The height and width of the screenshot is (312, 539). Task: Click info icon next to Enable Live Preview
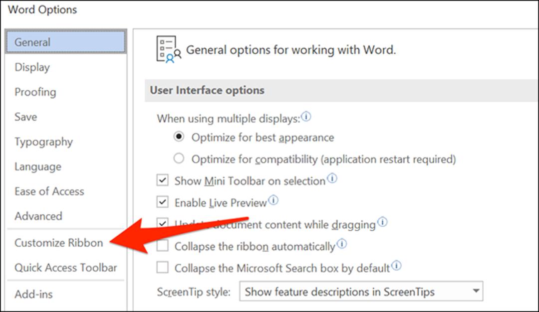pos(273,200)
